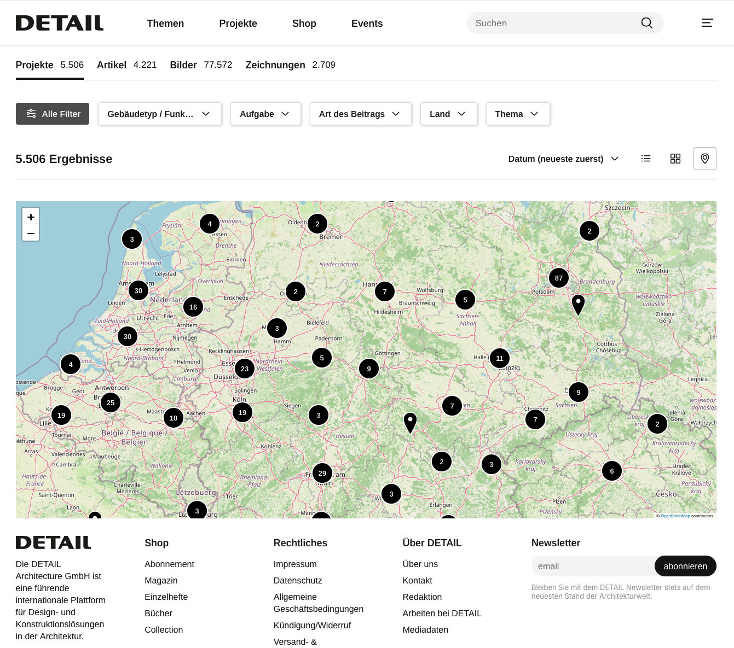The width and height of the screenshot is (734, 648).
Task: Open the Datum sort order dropdown
Action: 564,159
